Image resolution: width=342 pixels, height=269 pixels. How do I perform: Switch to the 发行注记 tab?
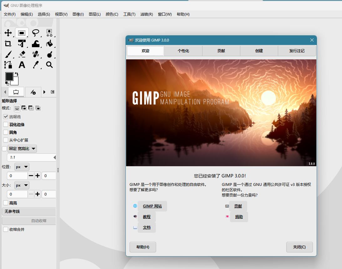[x=297, y=51]
